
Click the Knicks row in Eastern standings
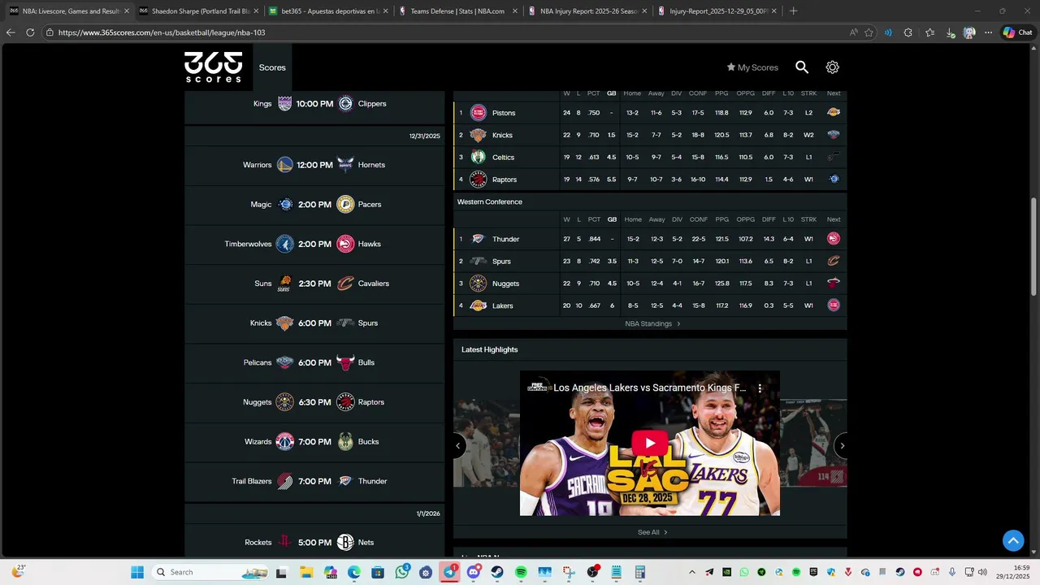click(650, 135)
